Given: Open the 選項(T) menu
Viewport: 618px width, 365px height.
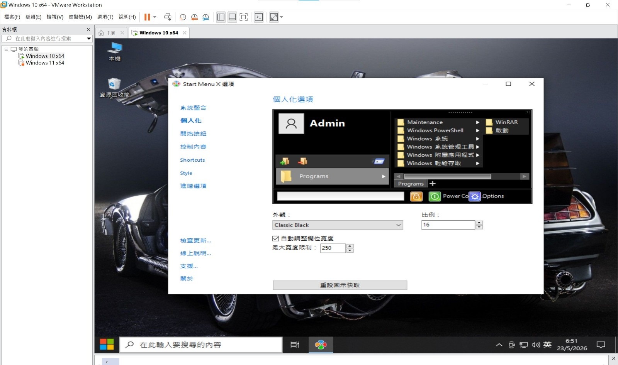Looking at the screenshot, I should 105,17.
